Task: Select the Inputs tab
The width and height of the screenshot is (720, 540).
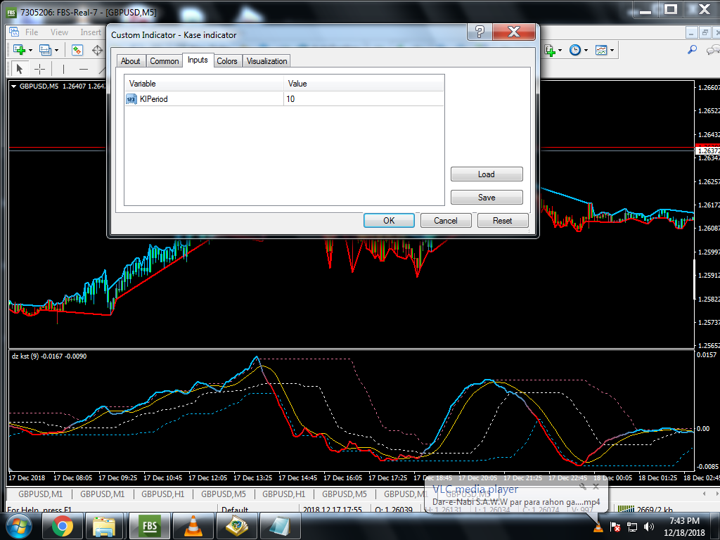Action: 198,60
